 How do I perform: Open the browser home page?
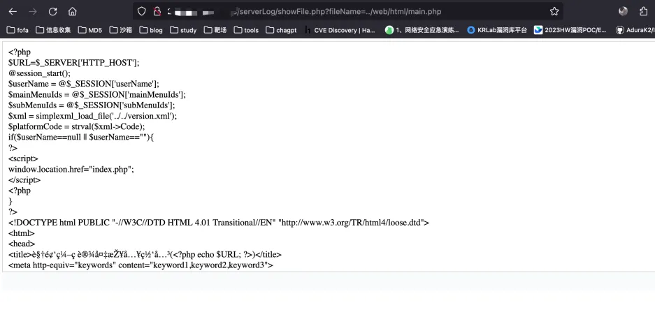(73, 12)
